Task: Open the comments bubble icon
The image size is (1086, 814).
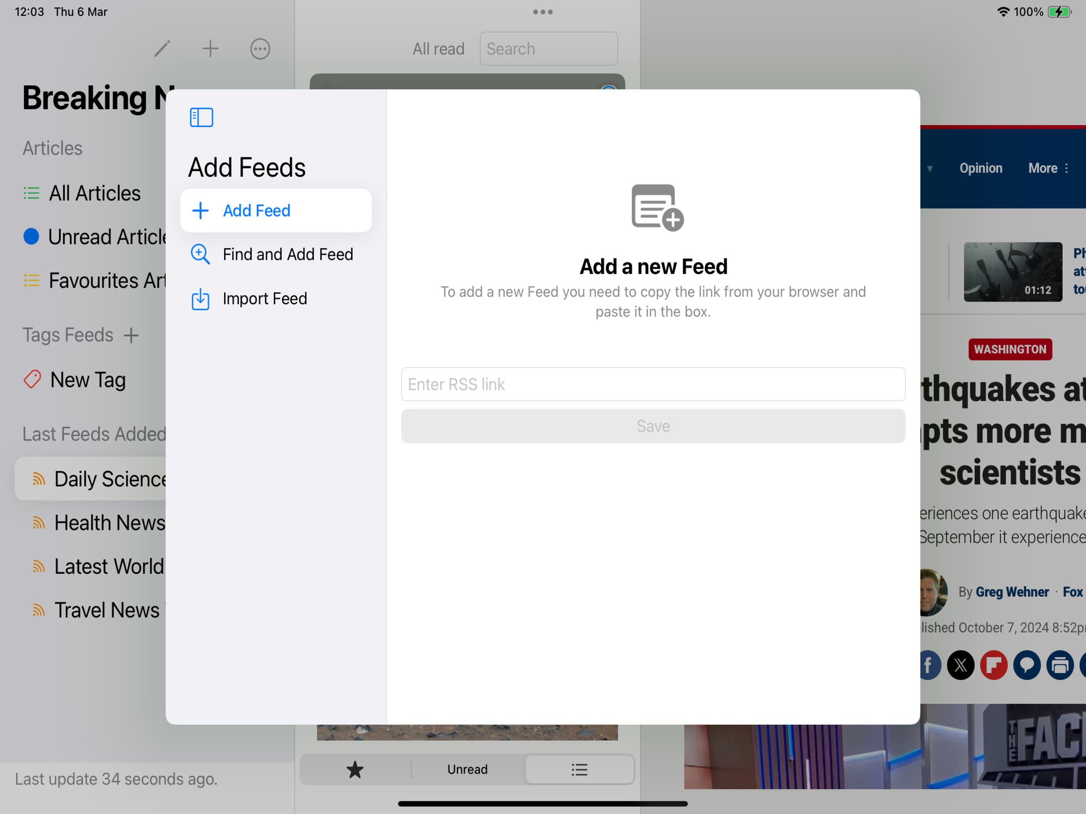Action: pos(1027,665)
